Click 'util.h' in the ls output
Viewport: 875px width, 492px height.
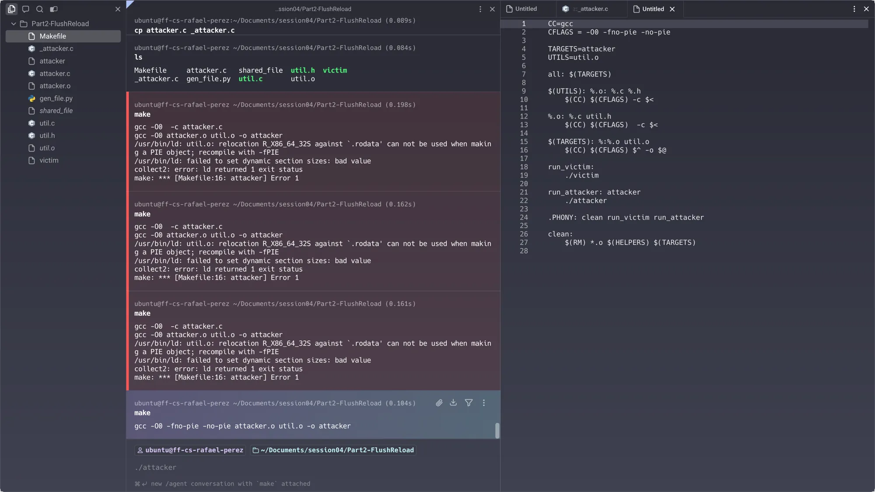[x=303, y=70]
